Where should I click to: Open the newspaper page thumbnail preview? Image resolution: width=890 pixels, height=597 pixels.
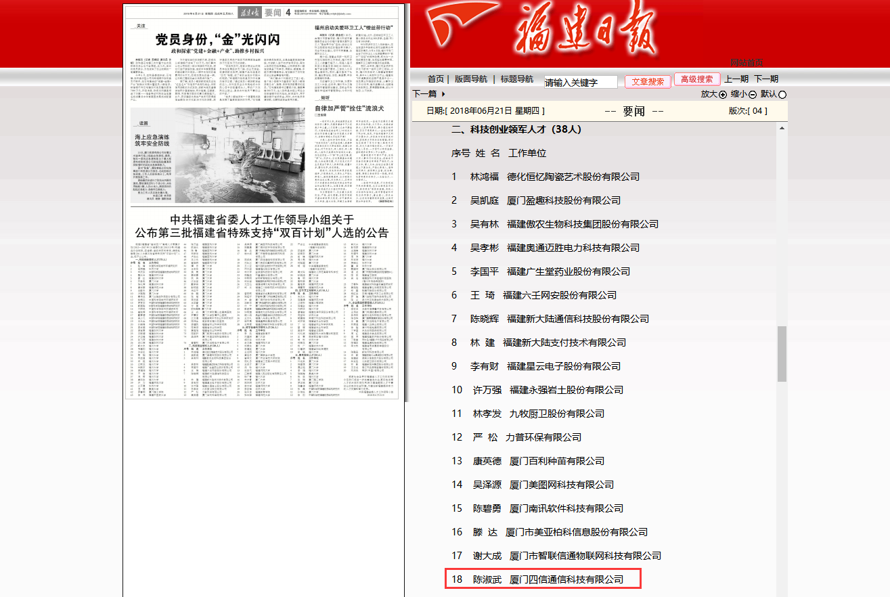265,203
